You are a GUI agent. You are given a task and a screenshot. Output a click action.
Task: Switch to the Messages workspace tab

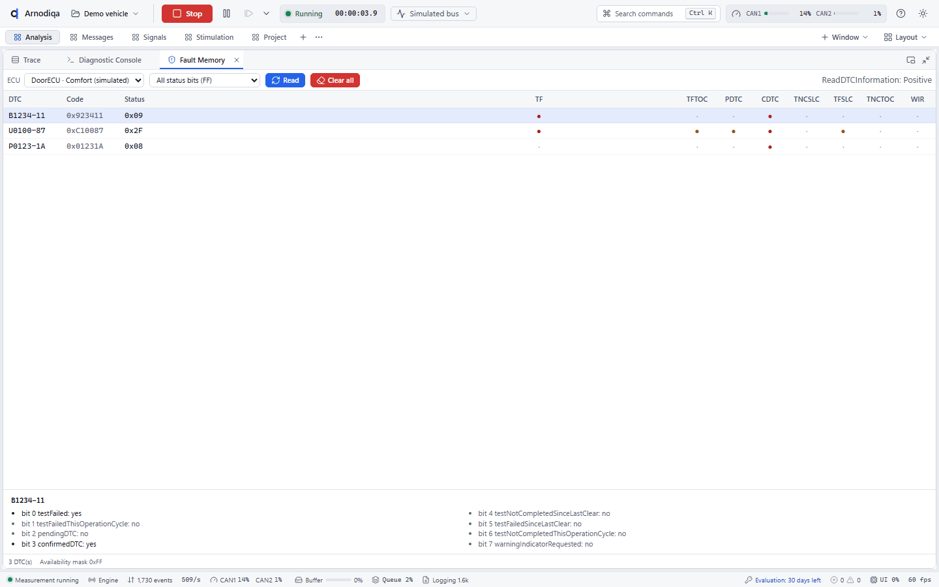91,37
